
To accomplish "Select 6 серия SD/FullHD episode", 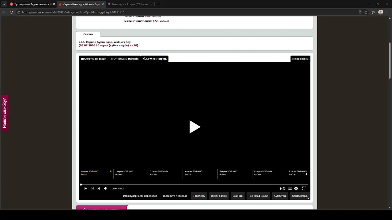I will tap(269, 173).
